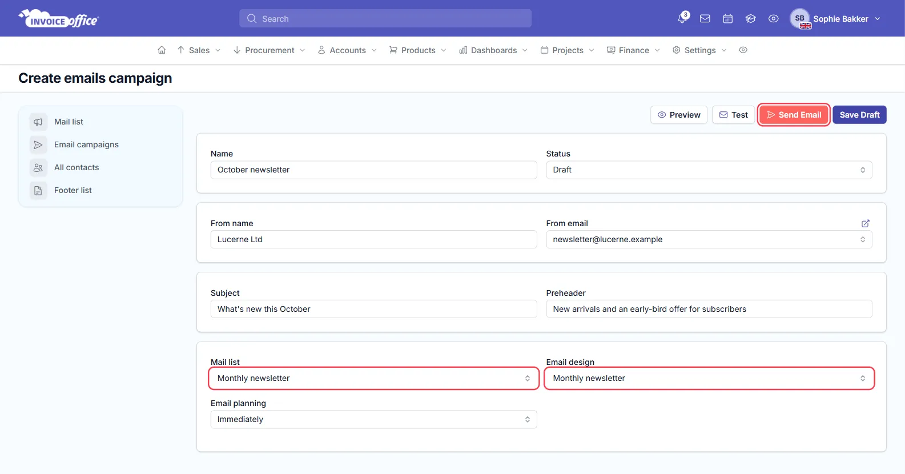Open the Email design dropdown

[x=709, y=378]
